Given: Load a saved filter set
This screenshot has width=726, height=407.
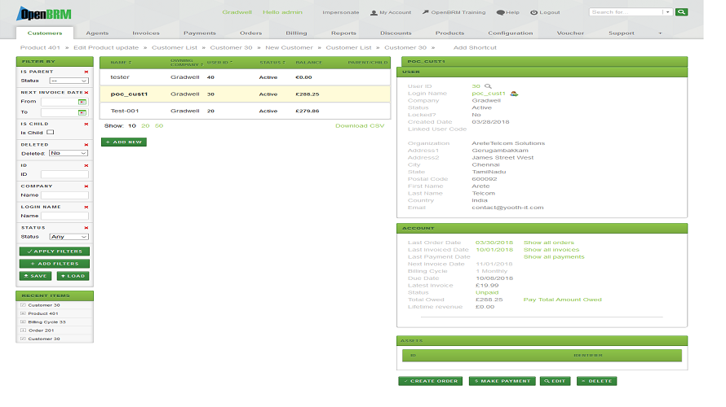Looking at the screenshot, I should point(73,276).
